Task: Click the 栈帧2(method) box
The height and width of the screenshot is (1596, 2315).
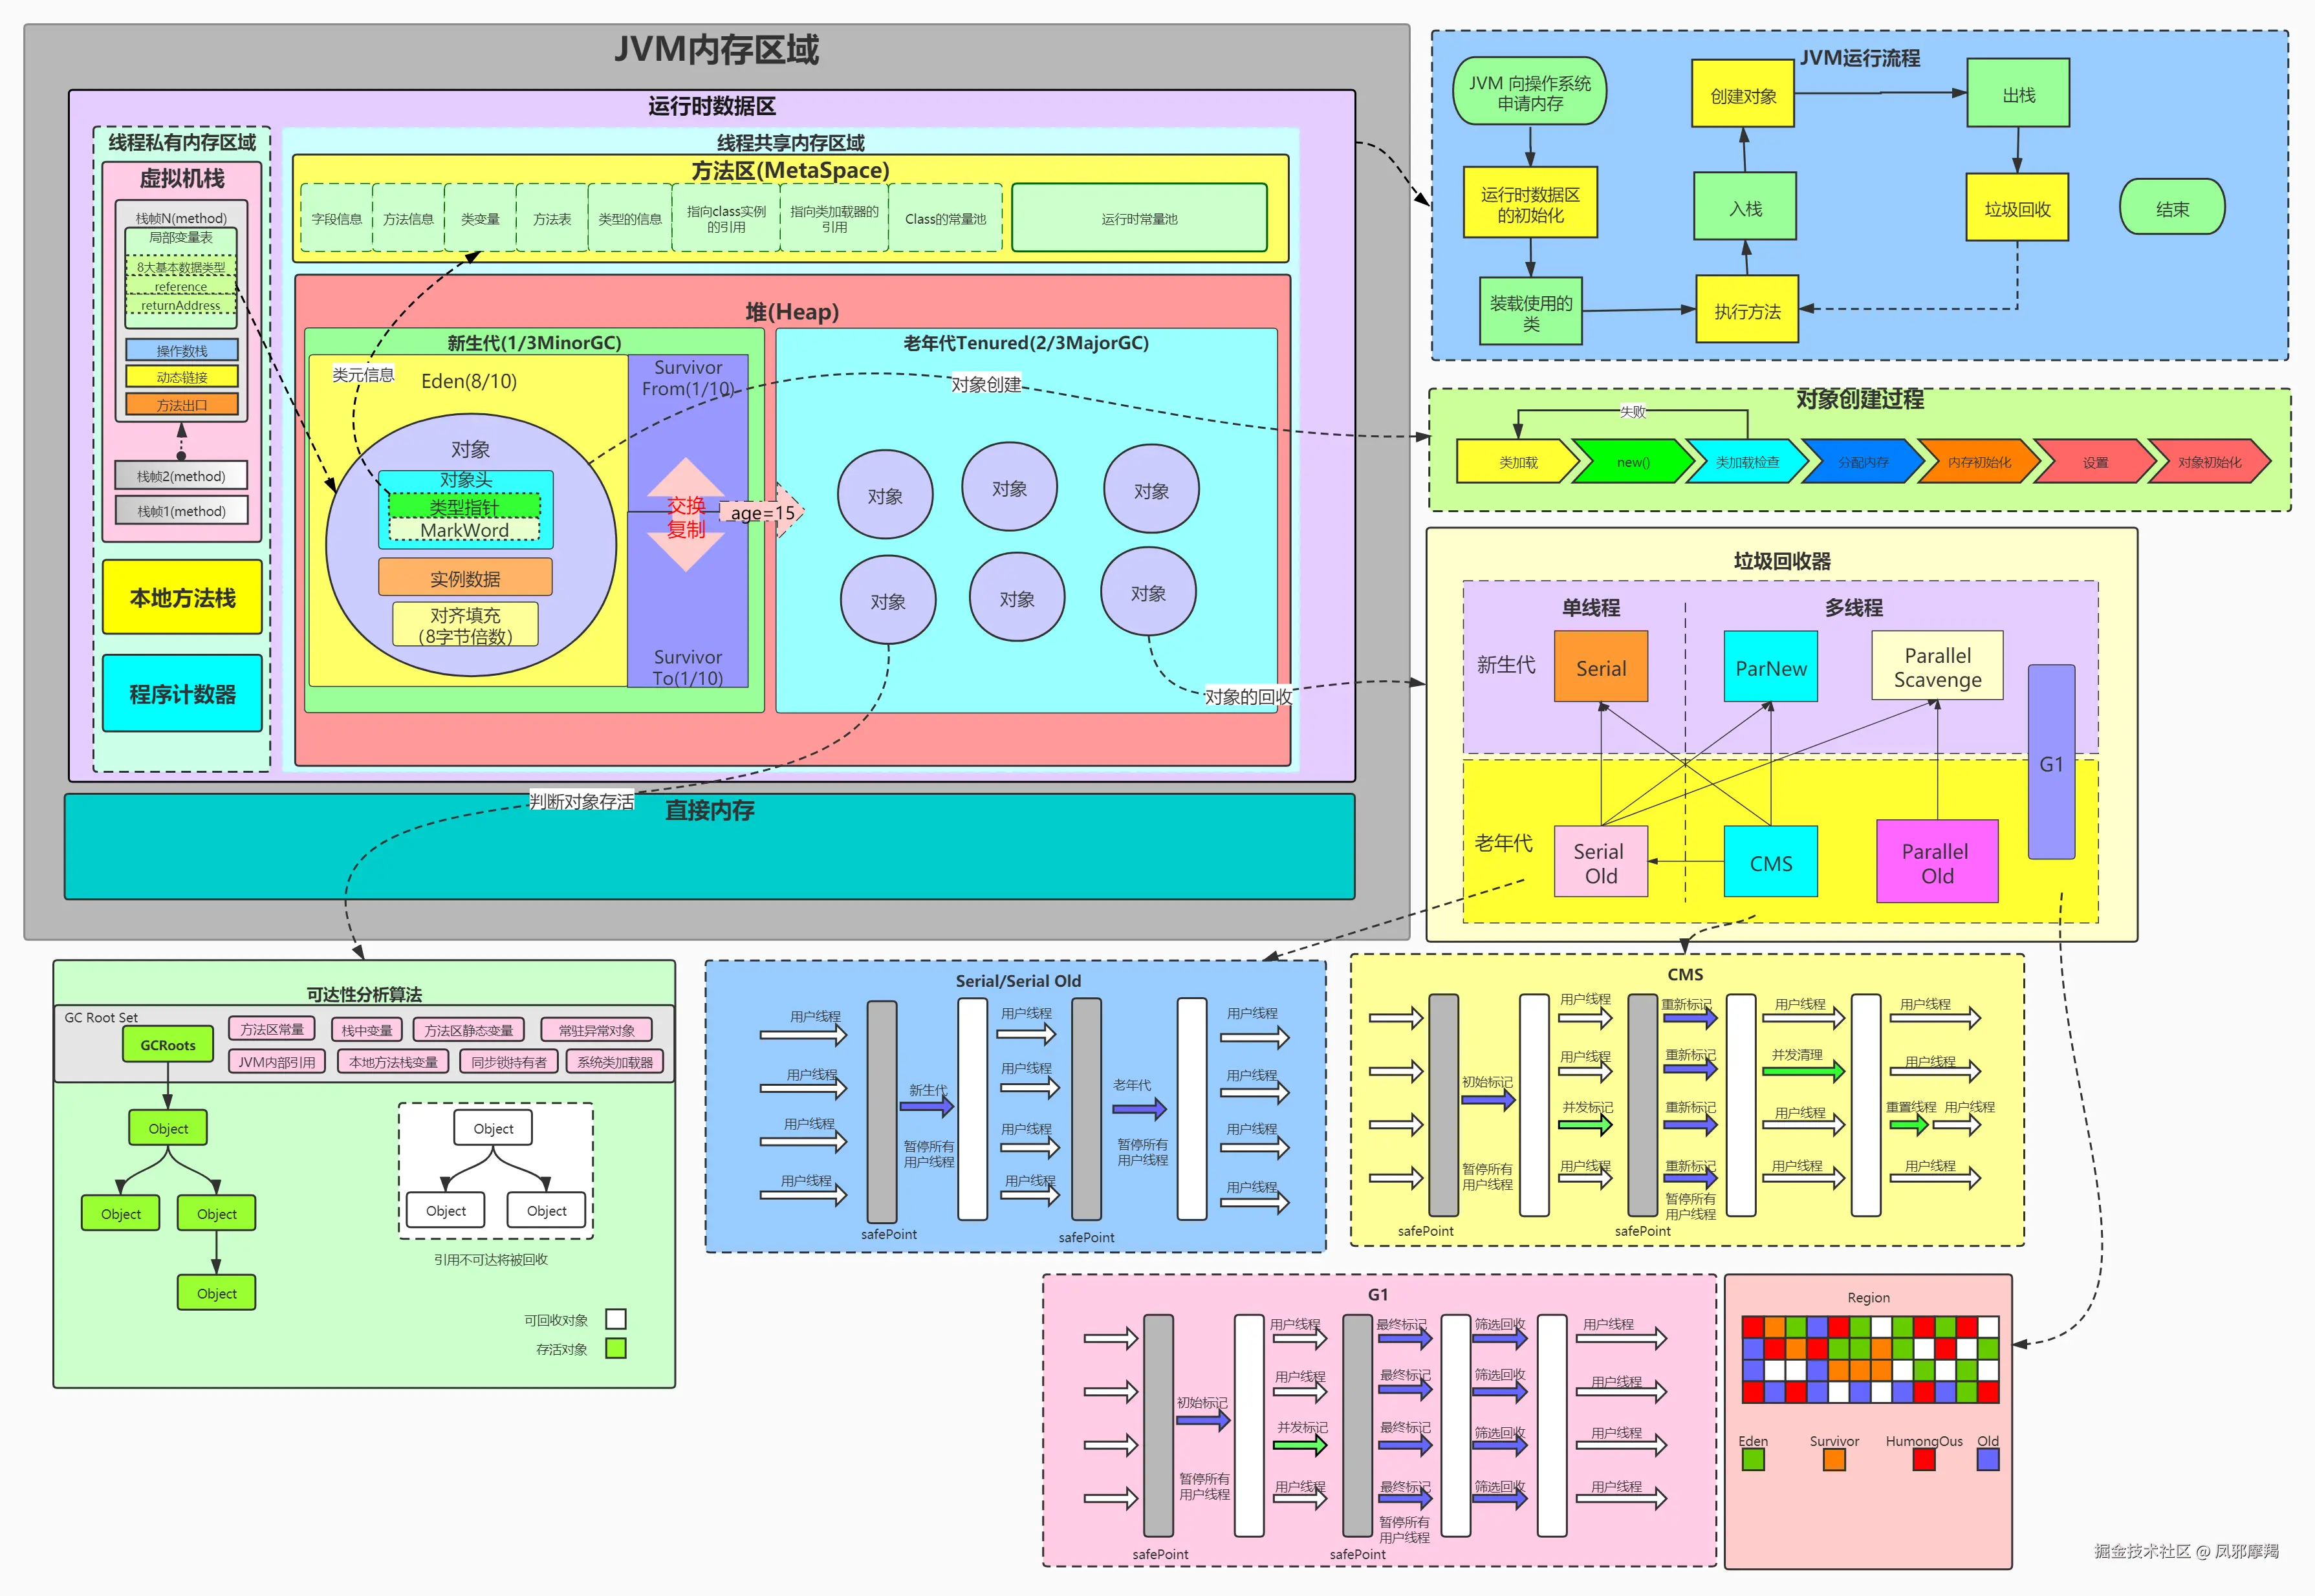Action: (181, 476)
